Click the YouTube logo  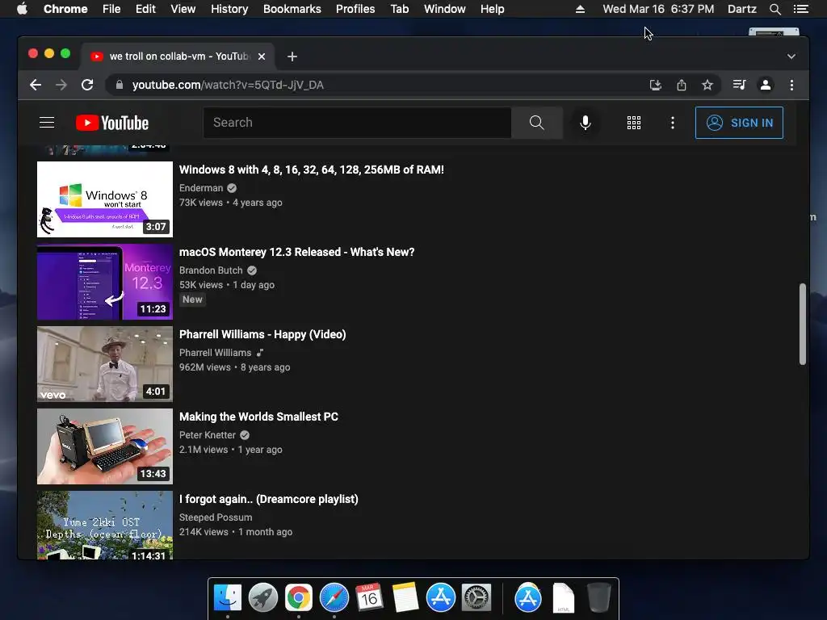tap(112, 123)
